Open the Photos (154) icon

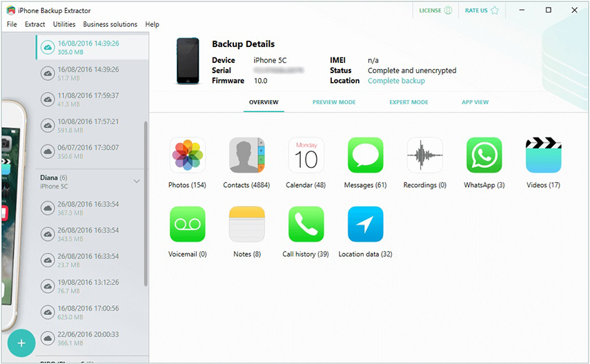point(188,155)
